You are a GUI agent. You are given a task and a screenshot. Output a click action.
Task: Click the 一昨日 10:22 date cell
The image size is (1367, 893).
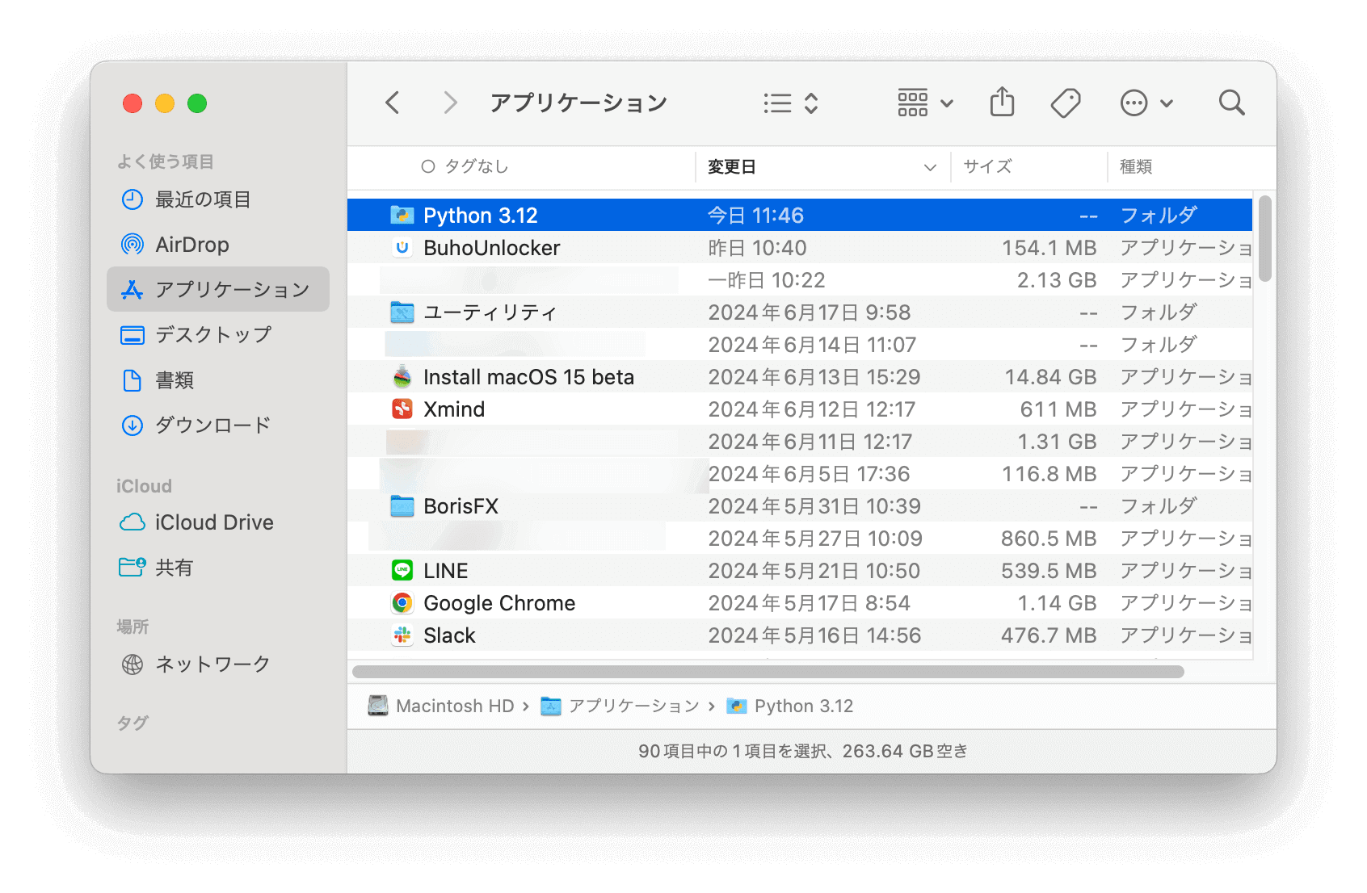pyautogui.click(x=766, y=280)
